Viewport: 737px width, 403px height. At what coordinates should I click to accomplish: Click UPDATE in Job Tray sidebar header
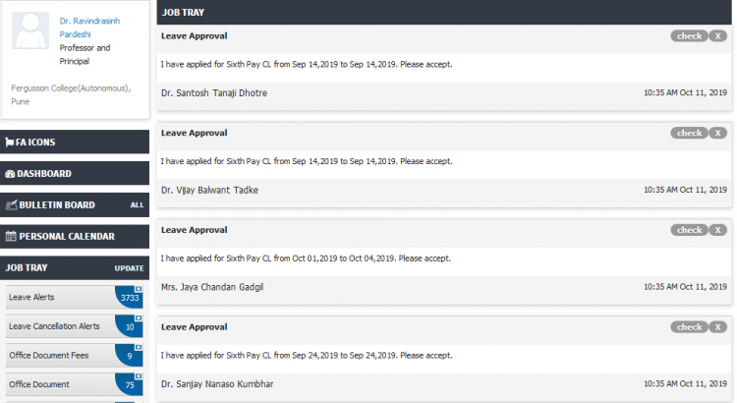coord(130,268)
